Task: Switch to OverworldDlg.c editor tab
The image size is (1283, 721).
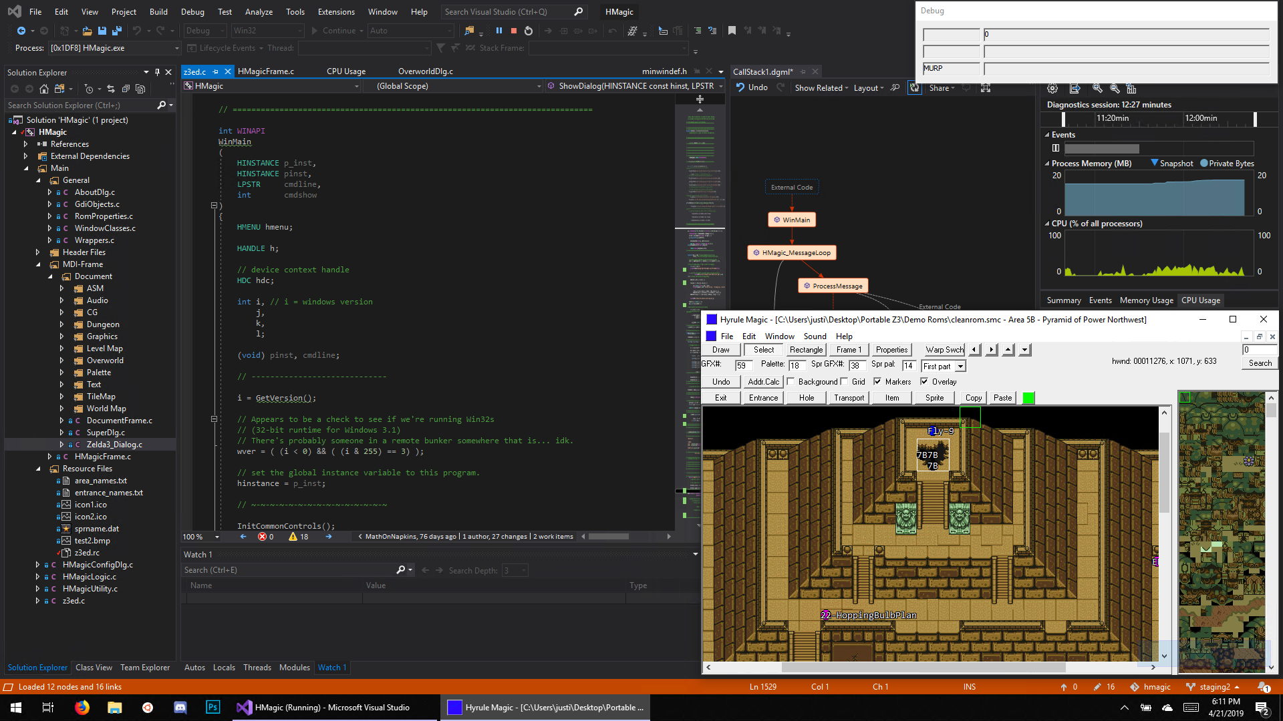Action: click(x=426, y=71)
